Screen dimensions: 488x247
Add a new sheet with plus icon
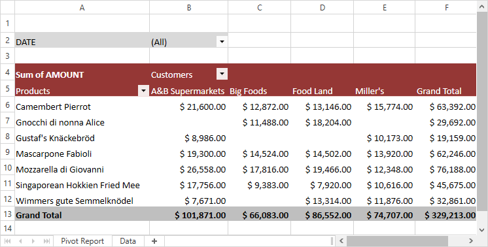click(154, 241)
